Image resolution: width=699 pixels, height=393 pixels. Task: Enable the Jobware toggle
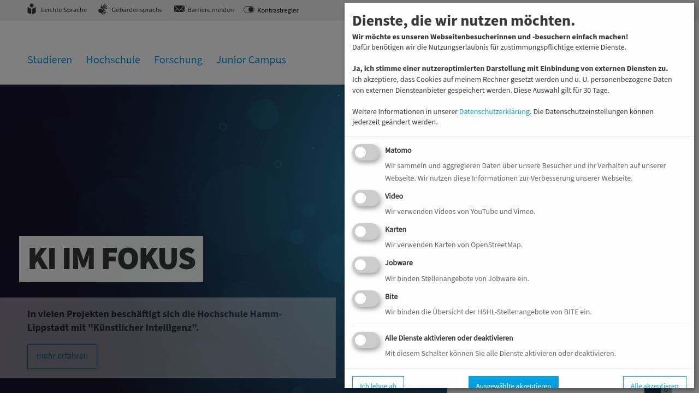point(366,265)
